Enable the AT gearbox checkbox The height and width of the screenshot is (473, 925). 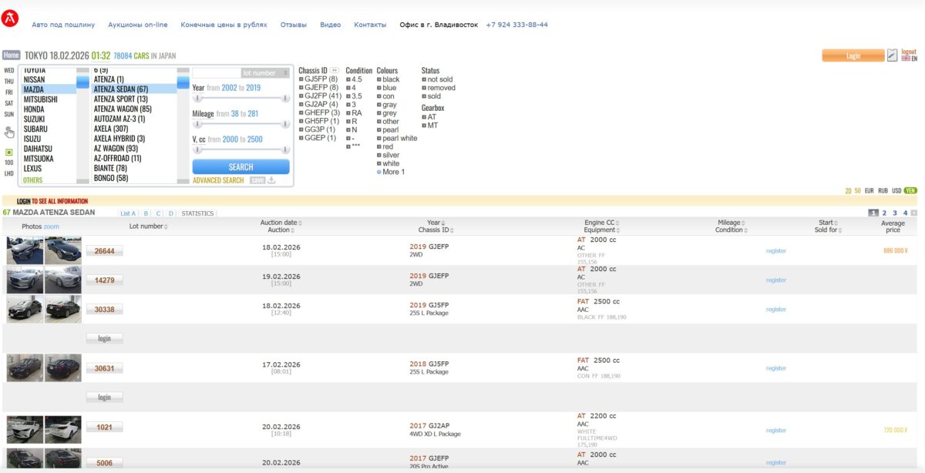coord(424,117)
